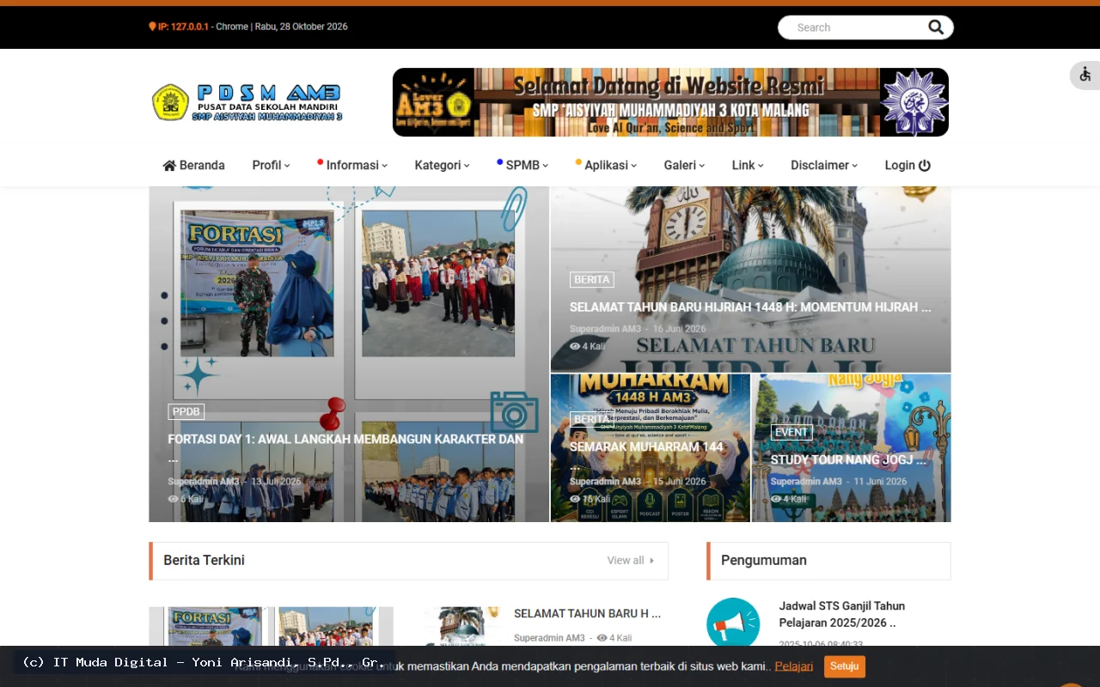Click the Fortasi thumbnail under Berita Terkini
Viewport: 1100px width, 687px height.
(x=271, y=626)
